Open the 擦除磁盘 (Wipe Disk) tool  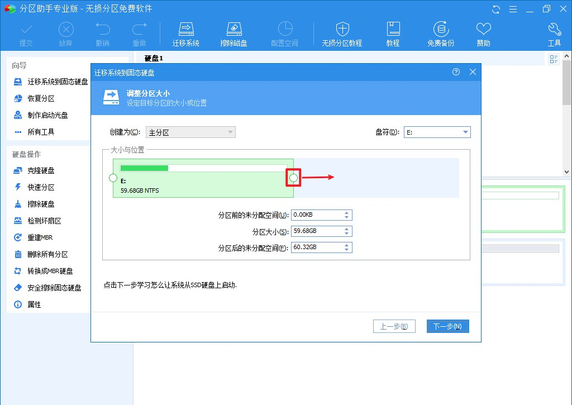[x=234, y=32]
